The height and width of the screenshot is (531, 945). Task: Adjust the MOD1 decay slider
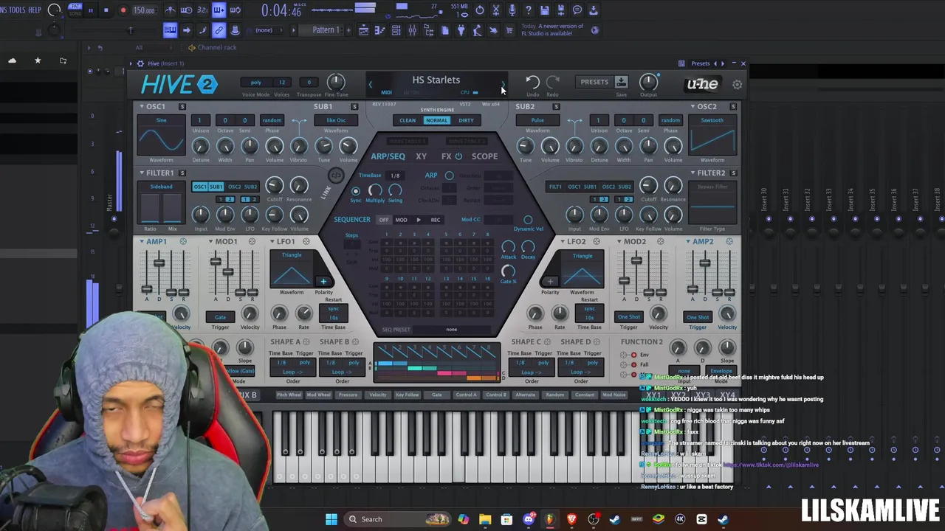click(x=227, y=273)
